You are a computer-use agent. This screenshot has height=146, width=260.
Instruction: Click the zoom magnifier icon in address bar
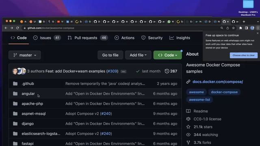tap(222, 28)
